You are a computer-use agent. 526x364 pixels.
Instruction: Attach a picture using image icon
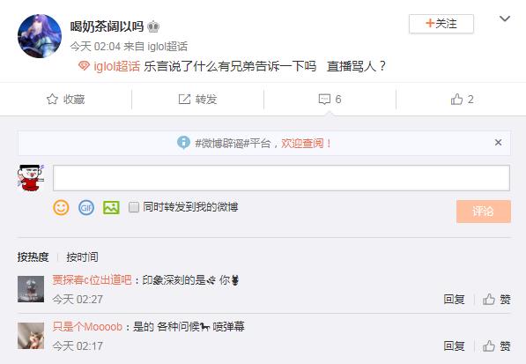(x=111, y=207)
